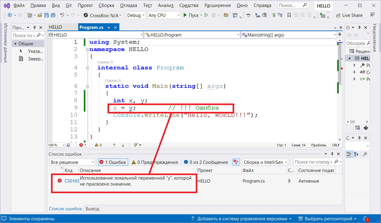Click the CRLF line ending indicator
Screen dimensions: 381x223
pos(336,145)
